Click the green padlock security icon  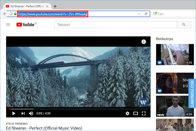15,14
